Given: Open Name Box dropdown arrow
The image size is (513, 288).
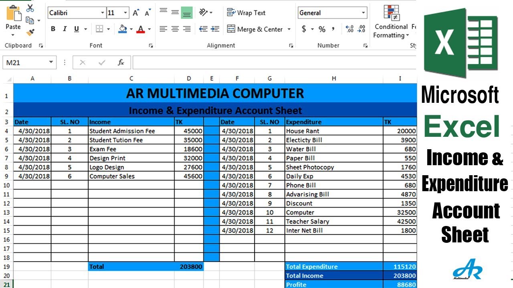Looking at the screenshot, I should pyautogui.click(x=51, y=62).
